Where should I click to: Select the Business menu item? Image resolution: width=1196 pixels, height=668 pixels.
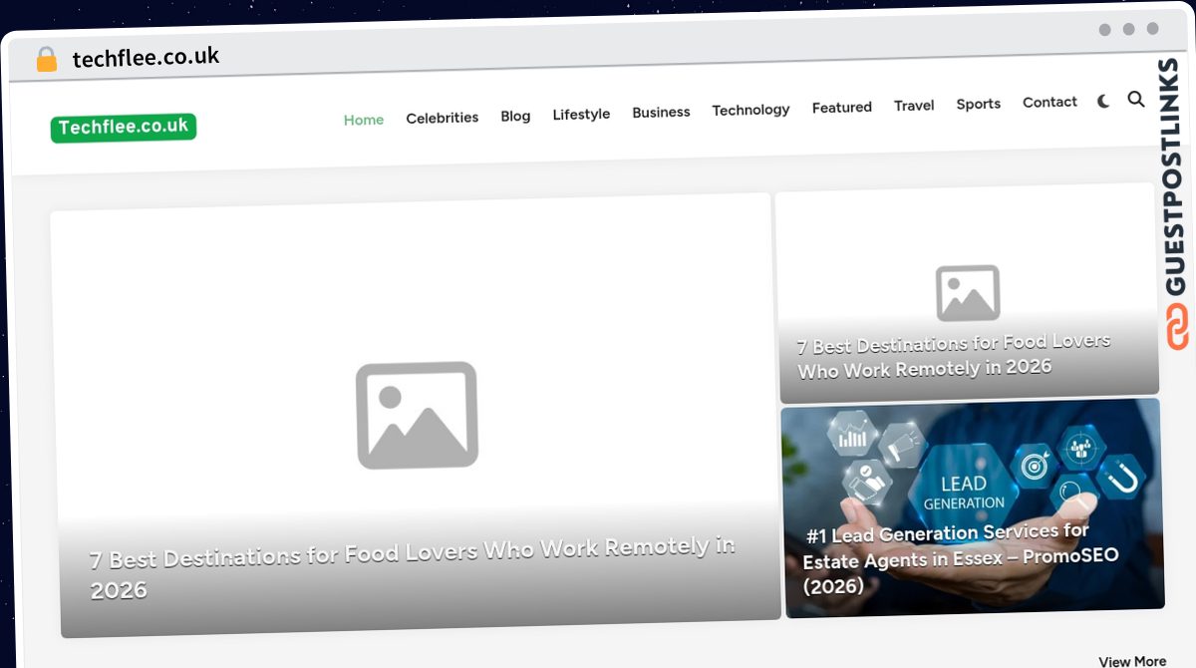click(661, 112)
